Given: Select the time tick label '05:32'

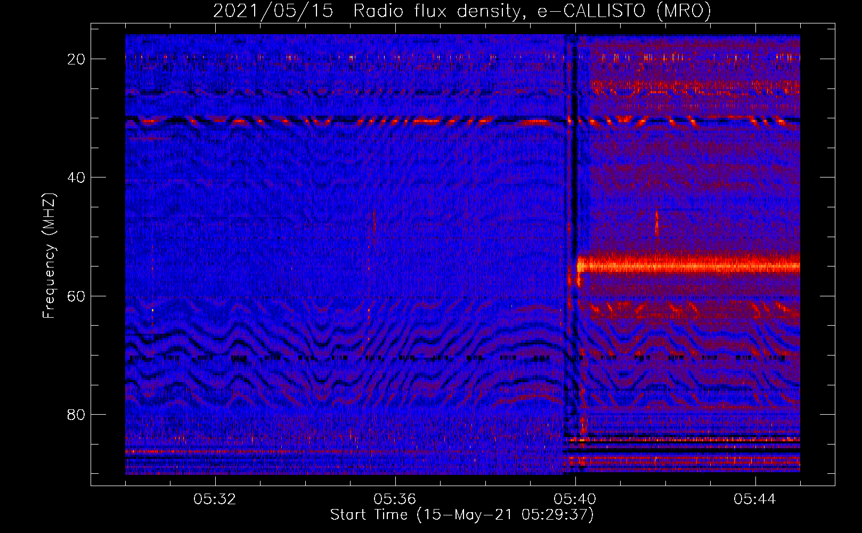Looking at the screenshot, I should point(215,499).
